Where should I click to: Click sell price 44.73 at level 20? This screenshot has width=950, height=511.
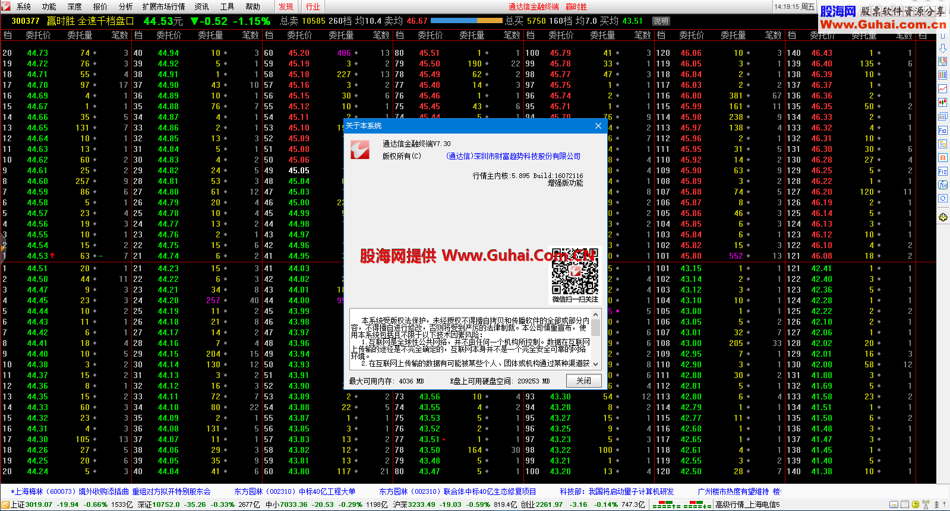pyautogui.click(x=37, y=53)
